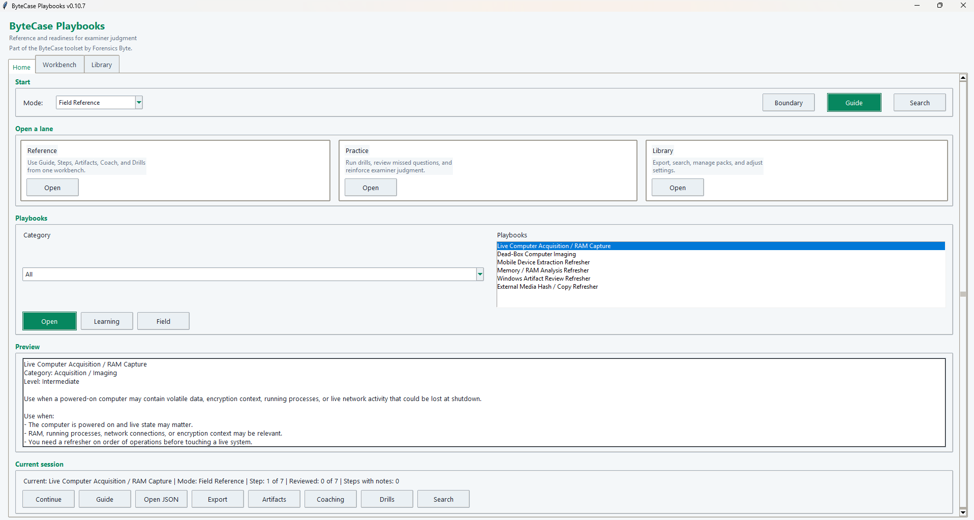
Task: Click the ByteCase feather app icon in title bar
Action: click(x=5, y=6)
